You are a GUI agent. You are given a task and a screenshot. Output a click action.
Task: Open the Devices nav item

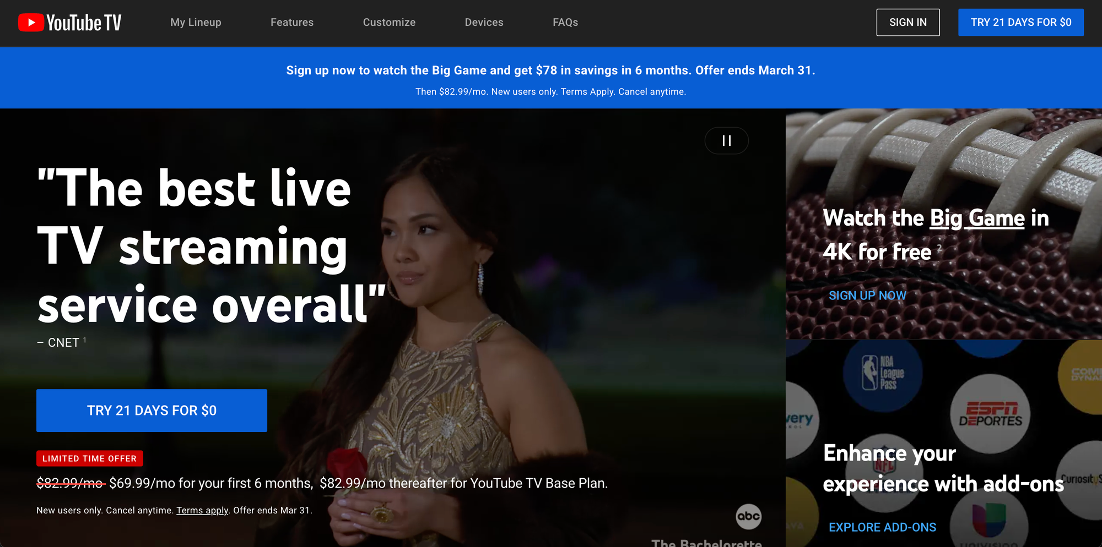pyautogui.click(x=484, y=23)
